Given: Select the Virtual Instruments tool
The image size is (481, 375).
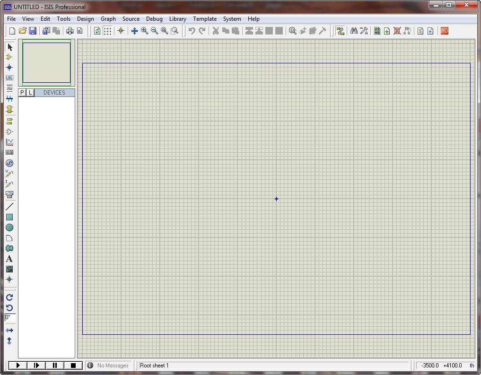Looking at the screenshot, I should pos(9,194).
